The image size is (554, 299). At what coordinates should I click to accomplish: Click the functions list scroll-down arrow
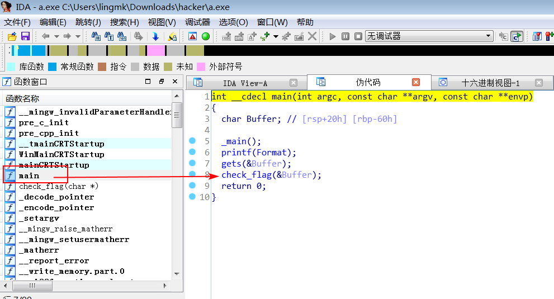pos(177,274)
